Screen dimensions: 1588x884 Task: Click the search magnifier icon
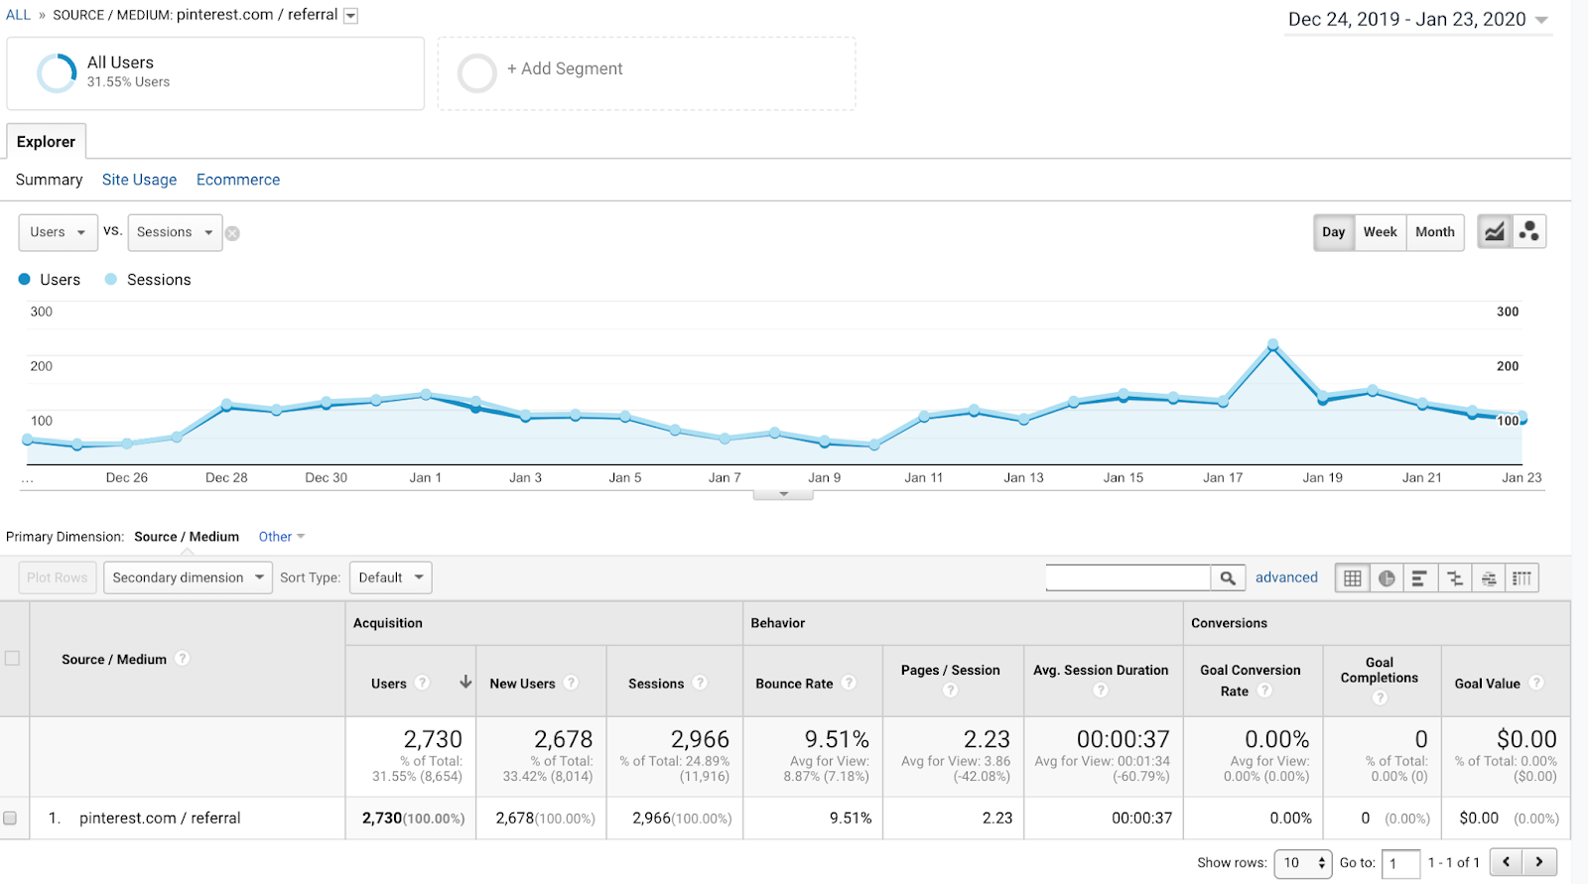1228,578
